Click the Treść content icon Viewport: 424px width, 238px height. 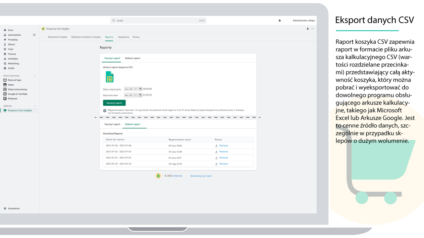pos(5,49)
